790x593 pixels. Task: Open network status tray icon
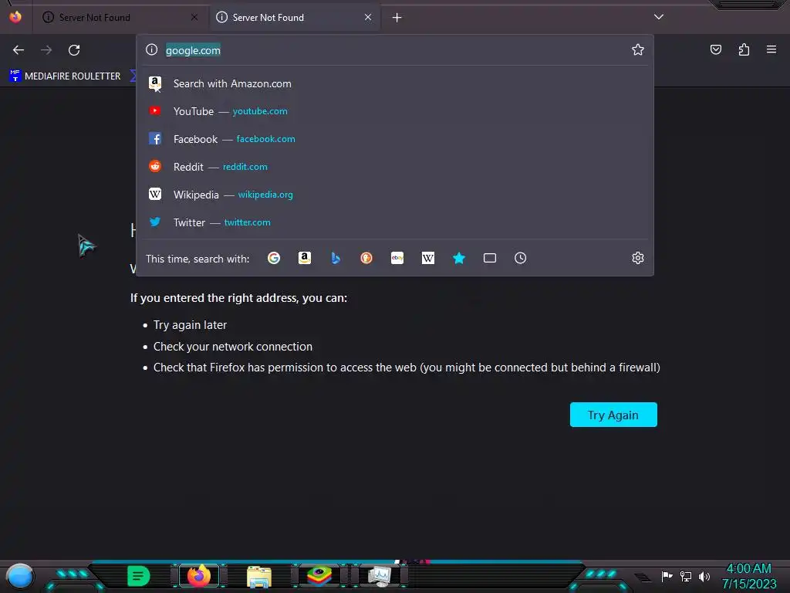point(686,576)
